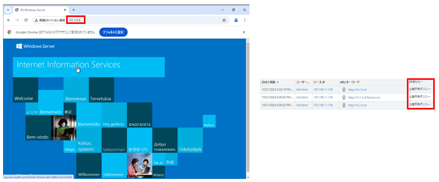The image size is (439, 182).
Task: Open http://10.1.0.4/ link in 6:32:18 row
Action: pyautogui.click(x=357, y=89)
